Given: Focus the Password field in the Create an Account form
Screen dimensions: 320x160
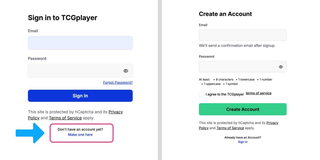Looking at the screenshot, I should (x=237, y=67).
